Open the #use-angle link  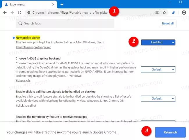coord(23,80)
